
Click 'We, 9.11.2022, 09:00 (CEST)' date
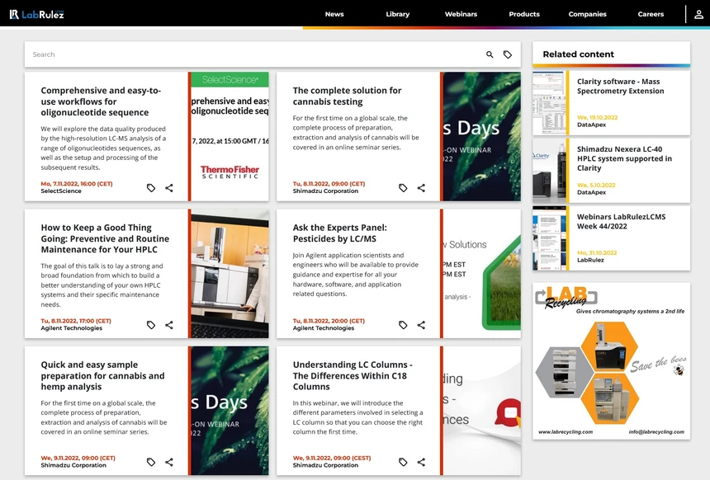[331, 458]
